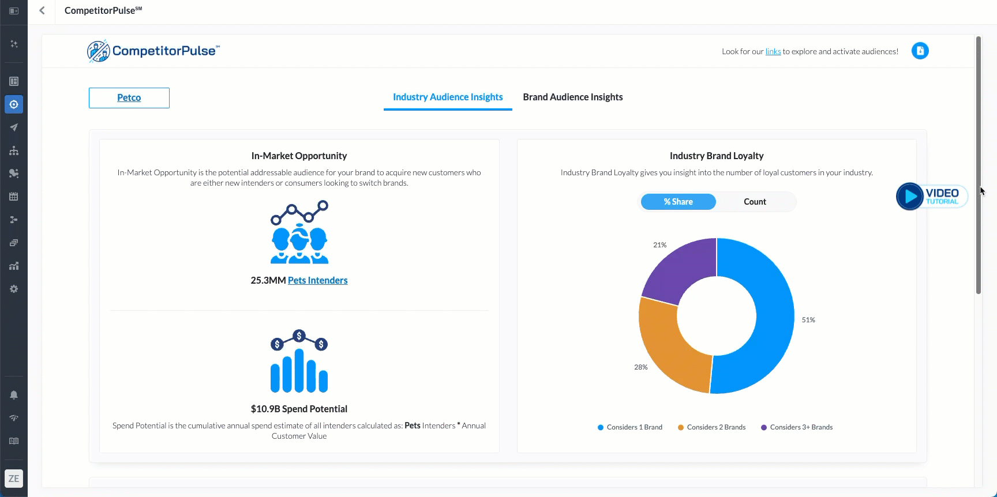Open the sparkles icon in sidebar
997x497 pixels.
pos(14,44)
